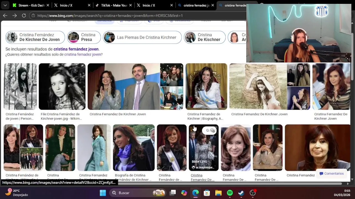
Task: Click the horizontal scrollbar right arrow
Action: pos(348,184)
